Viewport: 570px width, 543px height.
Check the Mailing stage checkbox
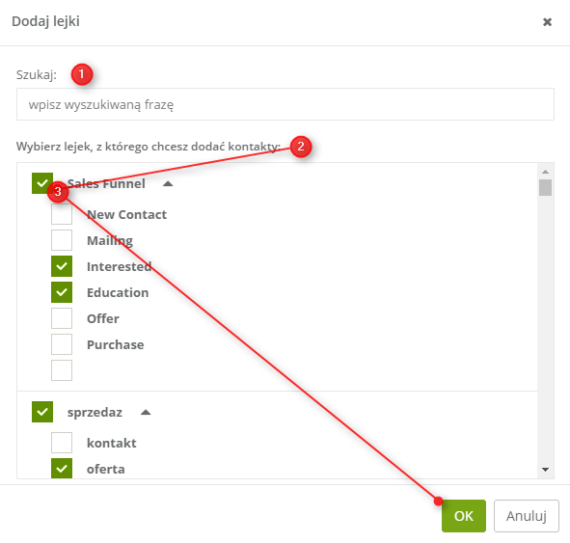pos(62,240)
